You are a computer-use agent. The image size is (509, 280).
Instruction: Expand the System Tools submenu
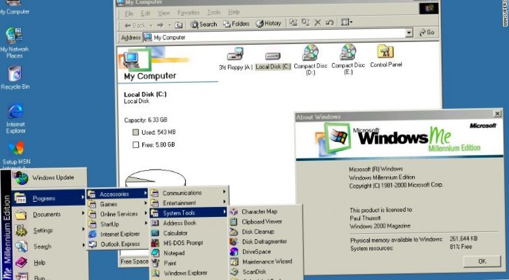pos(188,213)
